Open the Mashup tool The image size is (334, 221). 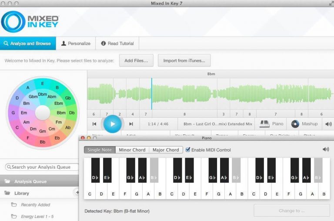(304, 124)
